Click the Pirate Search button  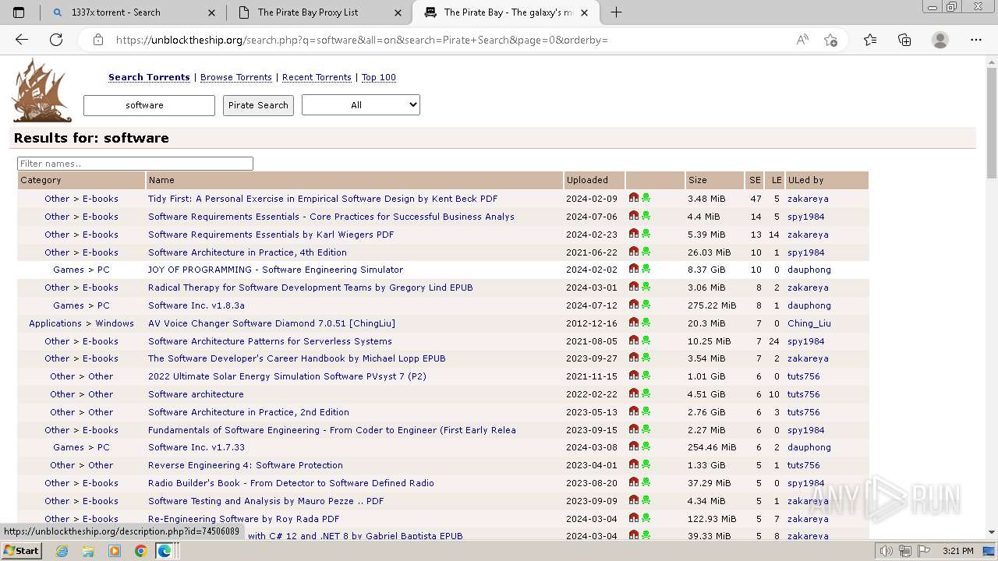coord(258,105)
